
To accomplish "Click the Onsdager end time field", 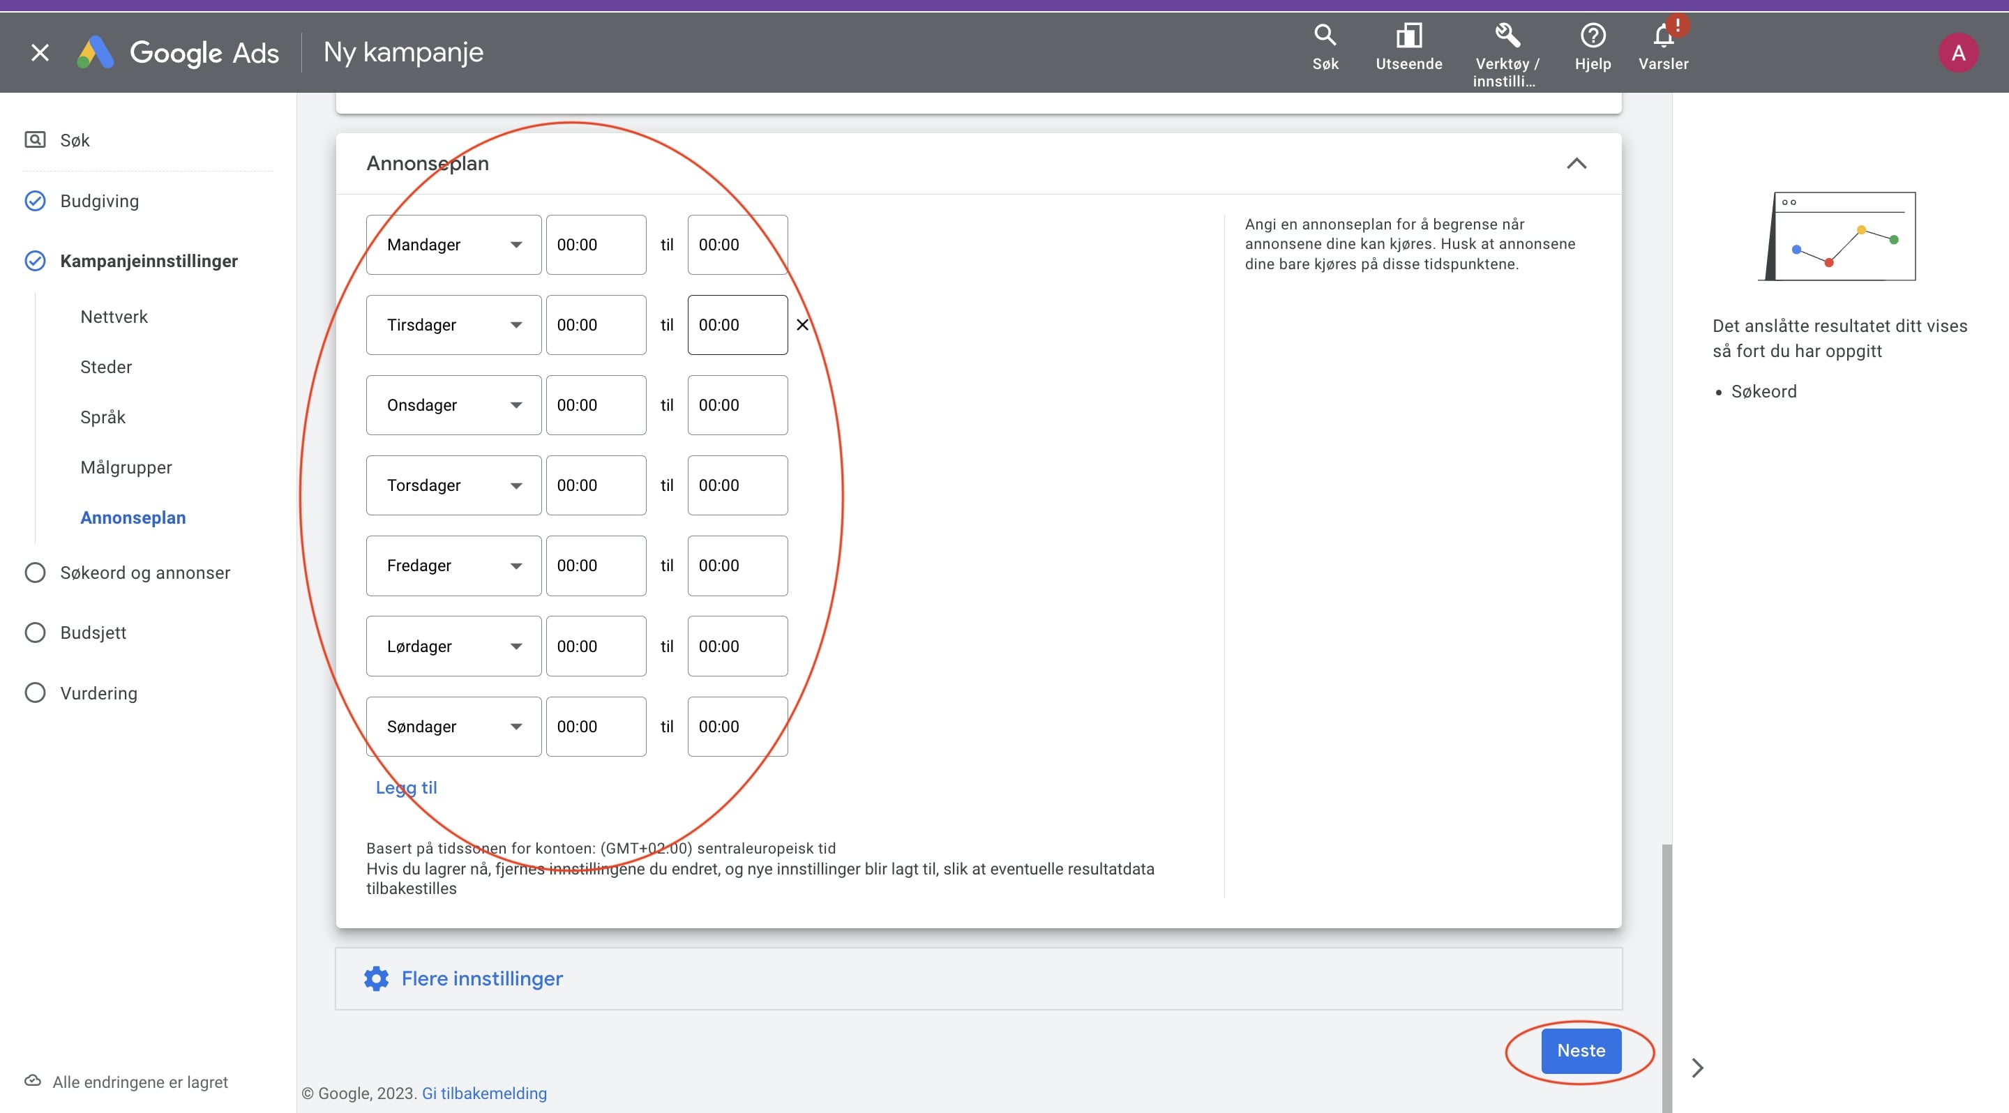I will (736, 405).
